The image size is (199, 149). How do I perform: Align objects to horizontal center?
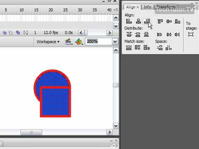(138, 21)
